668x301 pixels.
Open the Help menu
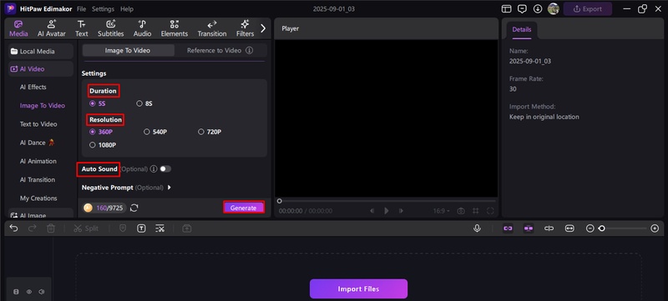point(127,9)
